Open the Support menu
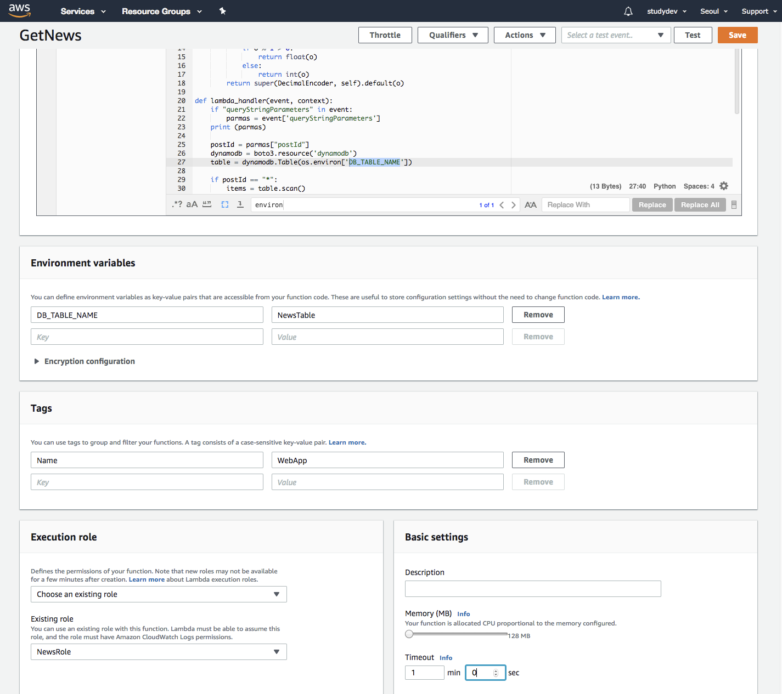 760,11
